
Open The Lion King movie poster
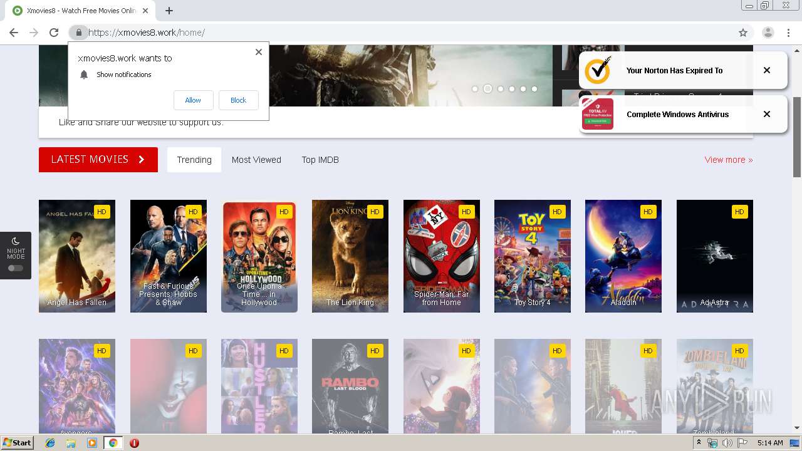(x=350, y=256)
